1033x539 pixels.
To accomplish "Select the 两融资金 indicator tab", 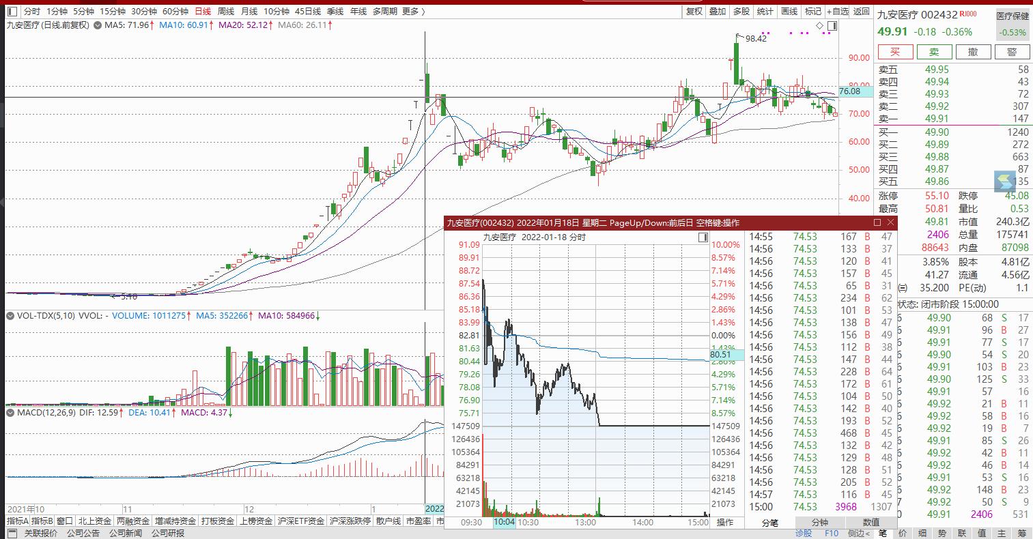I will [x=132, y=521].
